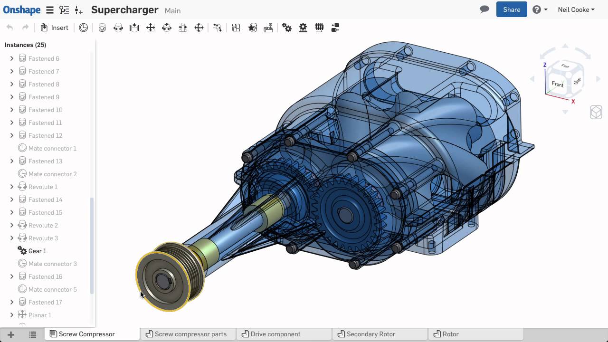Select the Rack and pinion relation tool
Image resolution: width=608 pixels, height=342 pixels.
point(303,28)
